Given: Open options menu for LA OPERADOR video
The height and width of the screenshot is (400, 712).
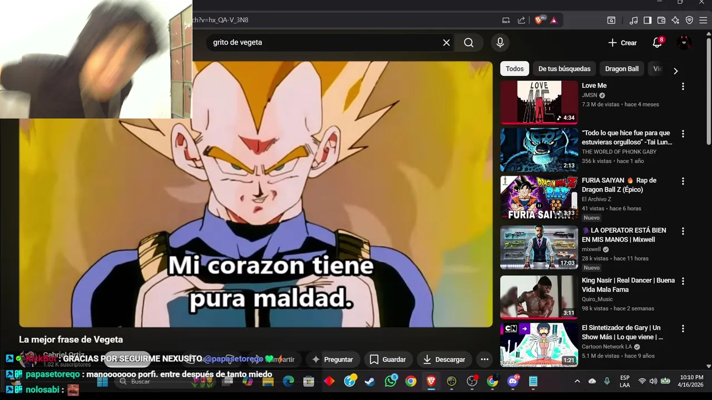Looking at the screenshot, I should tap(683, 231).
